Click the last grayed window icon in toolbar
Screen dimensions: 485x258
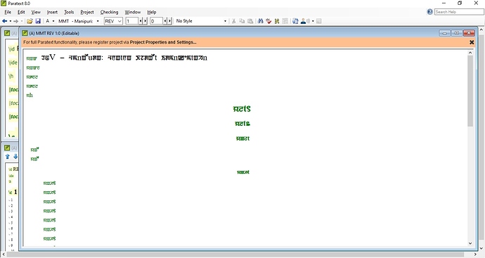pyautogui.click(x=319, y=21)
